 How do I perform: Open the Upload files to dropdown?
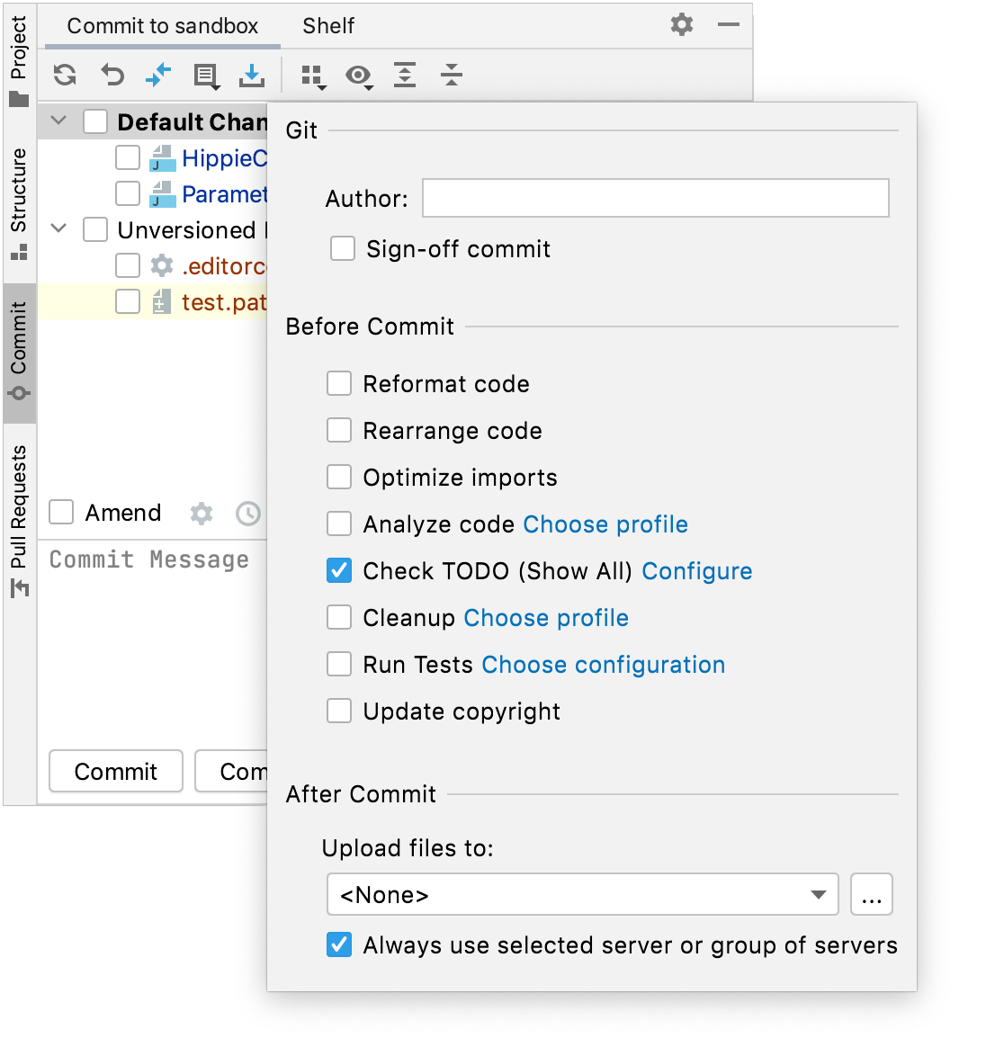[x=583, y=895]
